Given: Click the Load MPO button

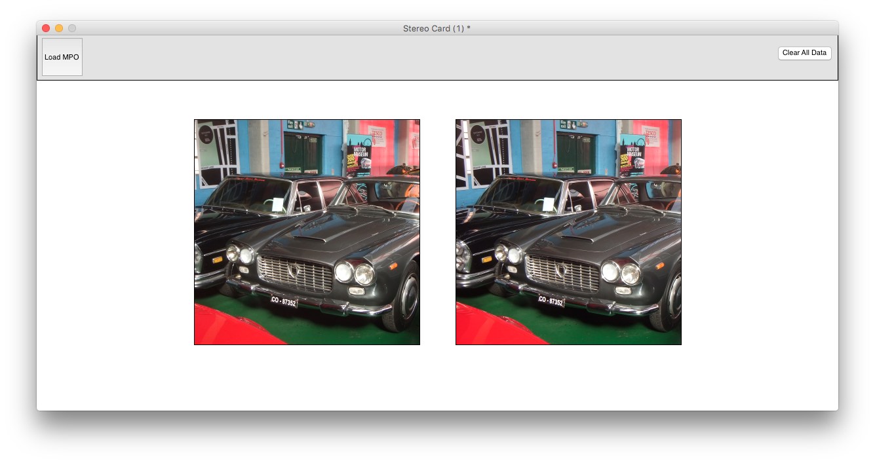Looking at the screenshot, I should [62, 57].
